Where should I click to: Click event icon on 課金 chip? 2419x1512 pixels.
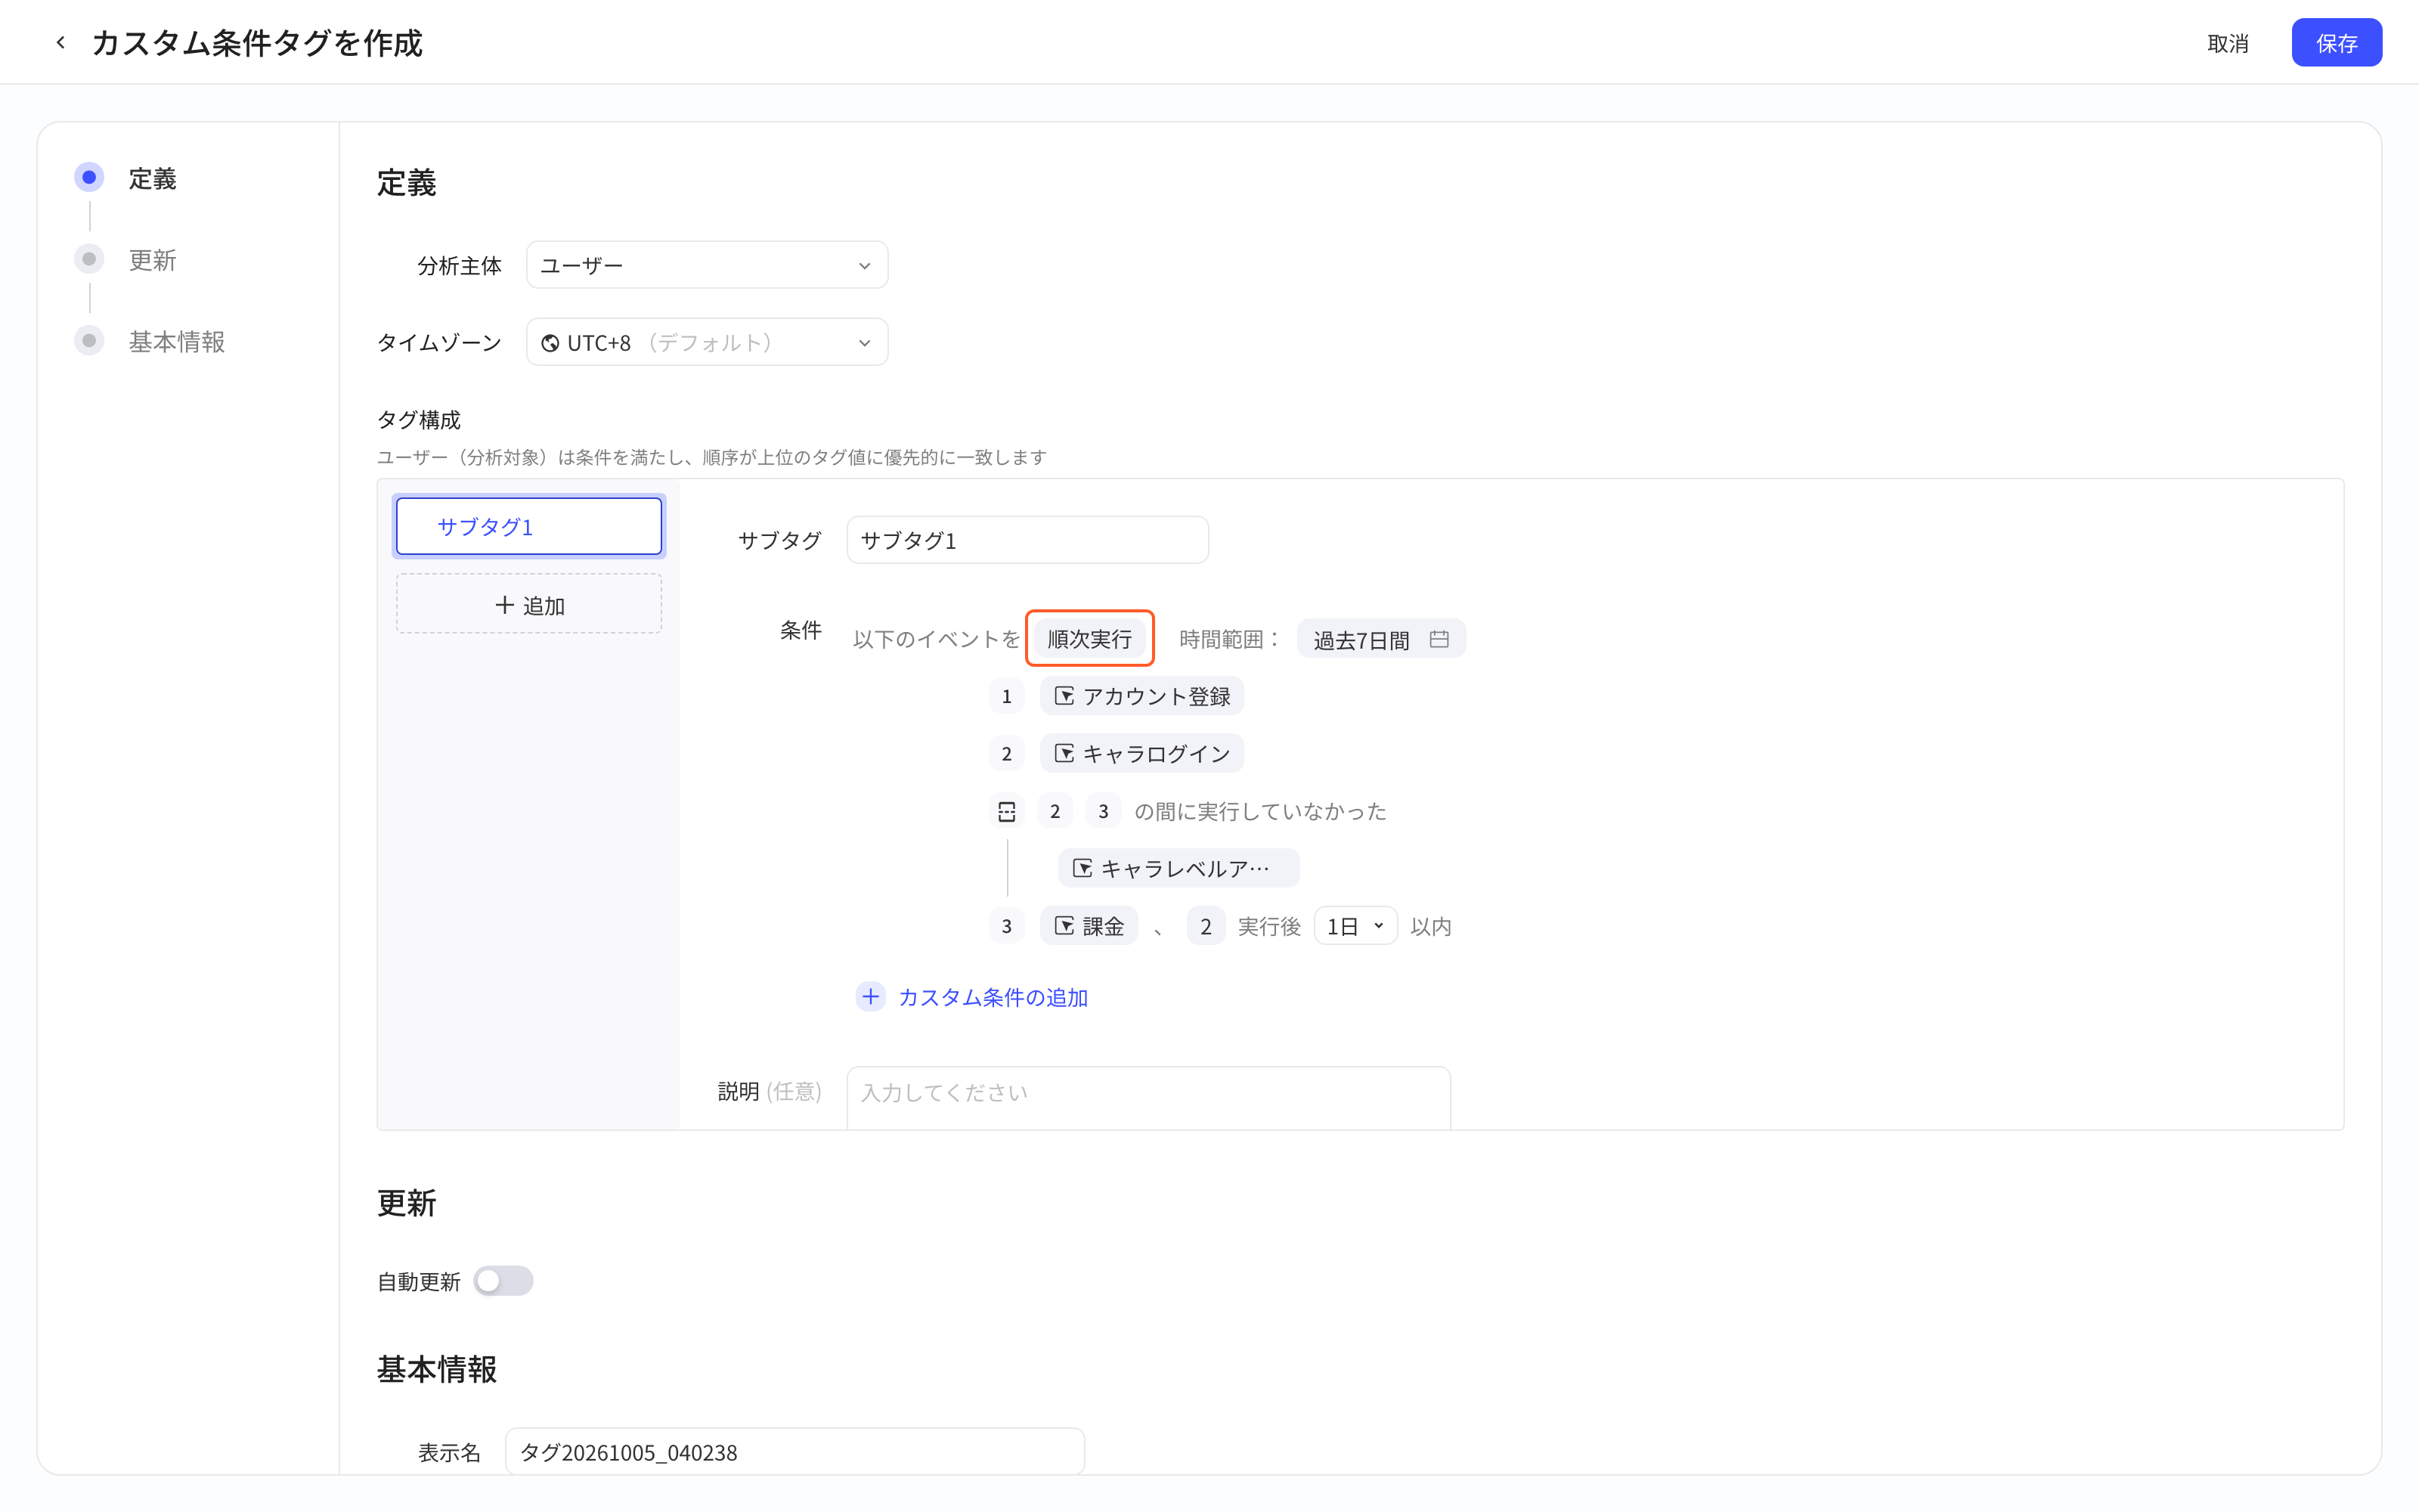(x=1064, y=926)
